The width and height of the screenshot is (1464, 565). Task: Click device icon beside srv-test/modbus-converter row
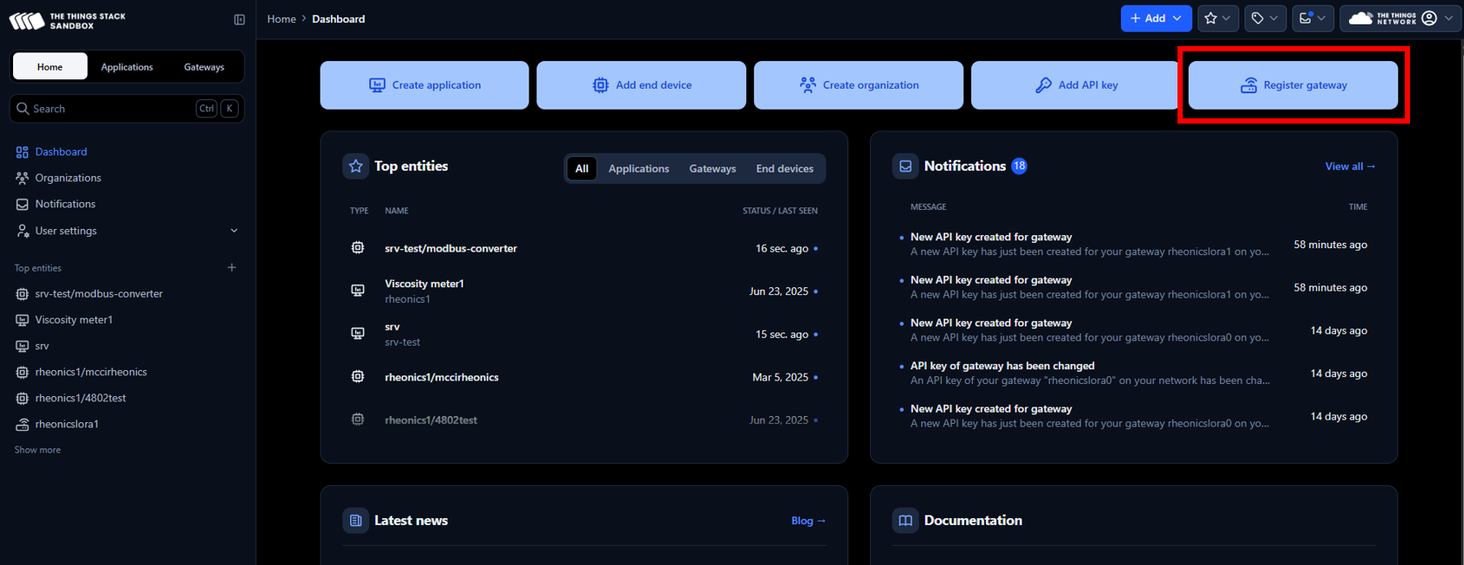pyautogui.click(x=358, y=248)
